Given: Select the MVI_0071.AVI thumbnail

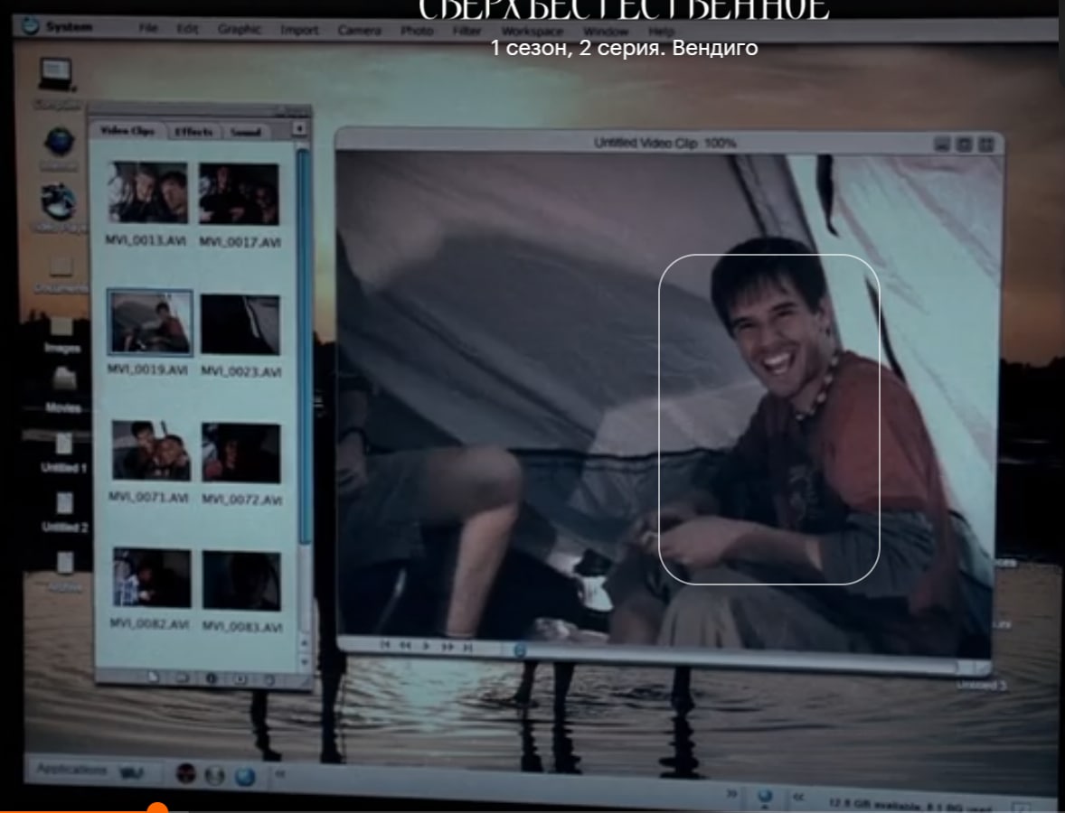Looking at the screenshot, I should [x=151, y=451].
